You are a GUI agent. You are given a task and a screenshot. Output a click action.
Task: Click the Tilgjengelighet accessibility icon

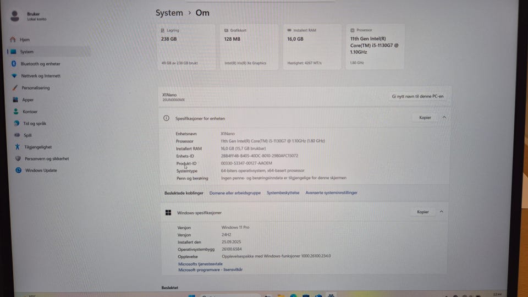pyautogui.click(x=17, y=147)
